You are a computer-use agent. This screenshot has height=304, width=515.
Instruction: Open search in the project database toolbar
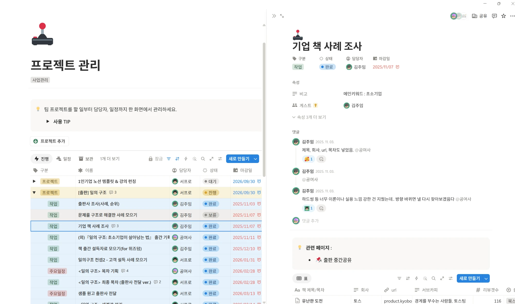tap(203, 159)
